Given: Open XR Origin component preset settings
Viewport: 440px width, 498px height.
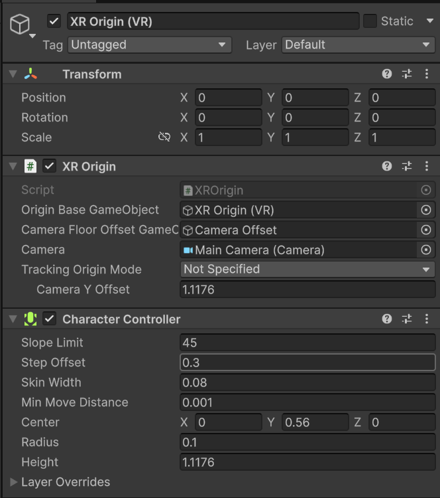Looking at the screenshot, I should pyautogui.click(x=407, y=167).
